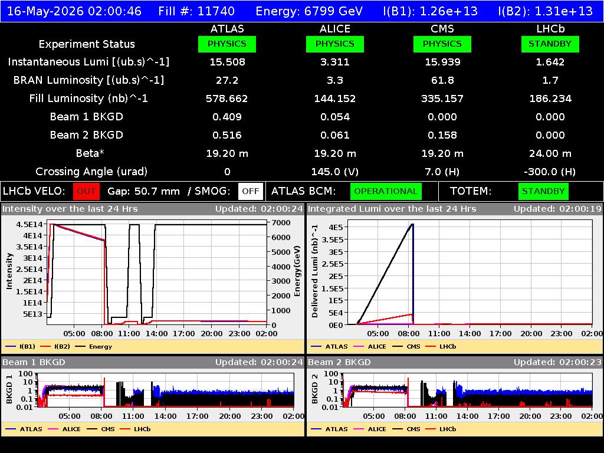Click the CMS PHYSICS status badge
604x453 pixels.
[442, 44]
